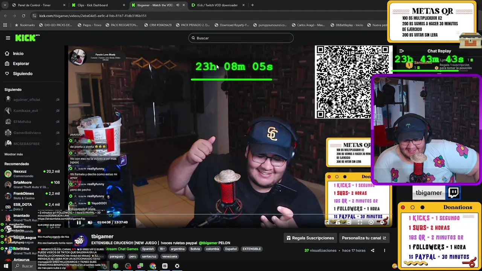This screenshot has width=482, height=271.
Task: Go to Inicio in the sidebar
Action: coord(18,53)
